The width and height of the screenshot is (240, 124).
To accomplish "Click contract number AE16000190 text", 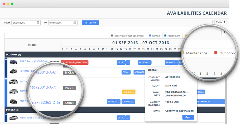I will (x=172, y=77).
